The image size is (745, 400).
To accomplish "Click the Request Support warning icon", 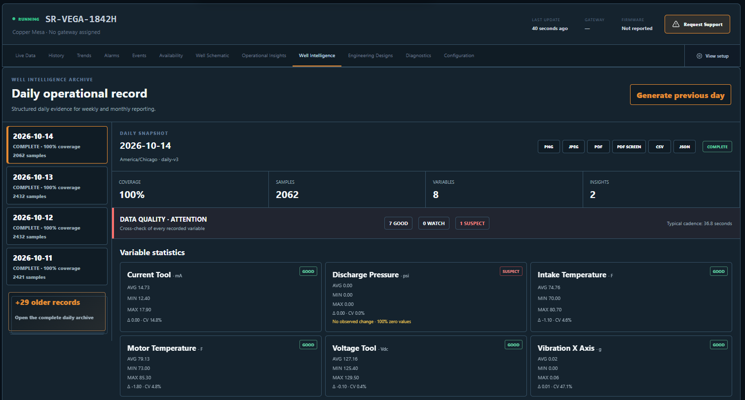I will [675, 24].
